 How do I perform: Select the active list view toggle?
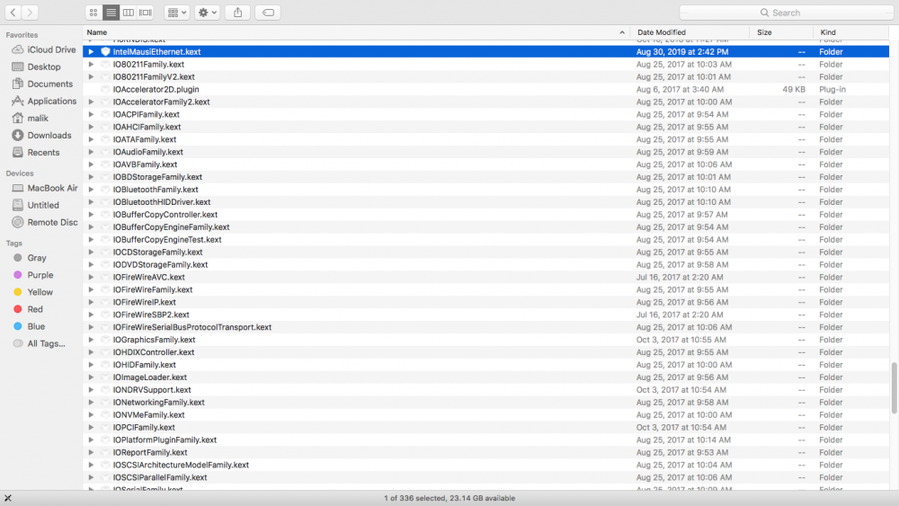coord(111,13)
